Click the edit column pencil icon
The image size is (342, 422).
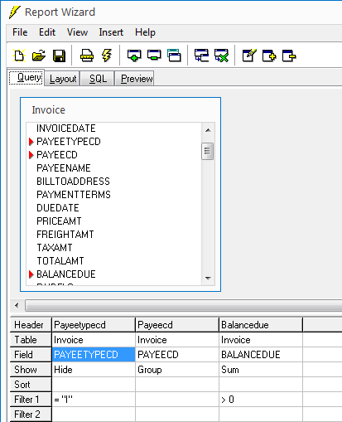249,56
